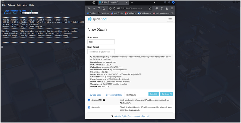Switch to the By Use Case tab
This screenshot has height=123, width=241.
tap(95, 95)
